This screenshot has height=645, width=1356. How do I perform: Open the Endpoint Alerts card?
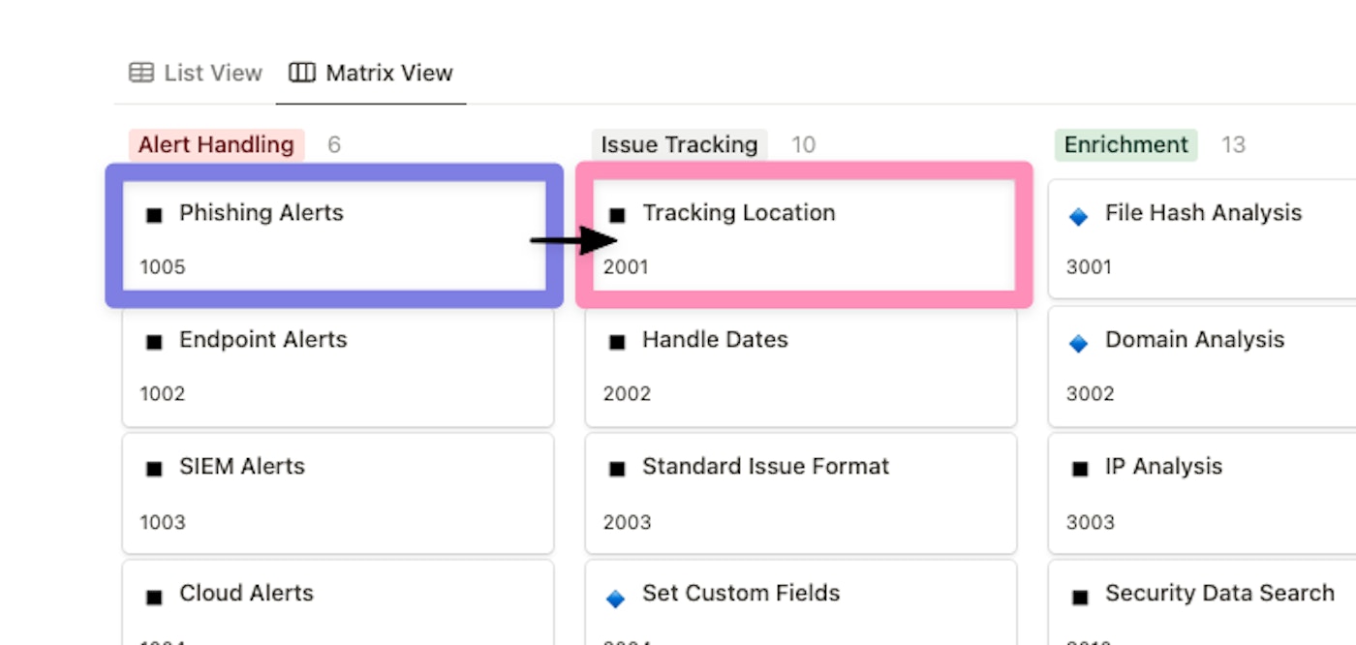coord(337,366)
